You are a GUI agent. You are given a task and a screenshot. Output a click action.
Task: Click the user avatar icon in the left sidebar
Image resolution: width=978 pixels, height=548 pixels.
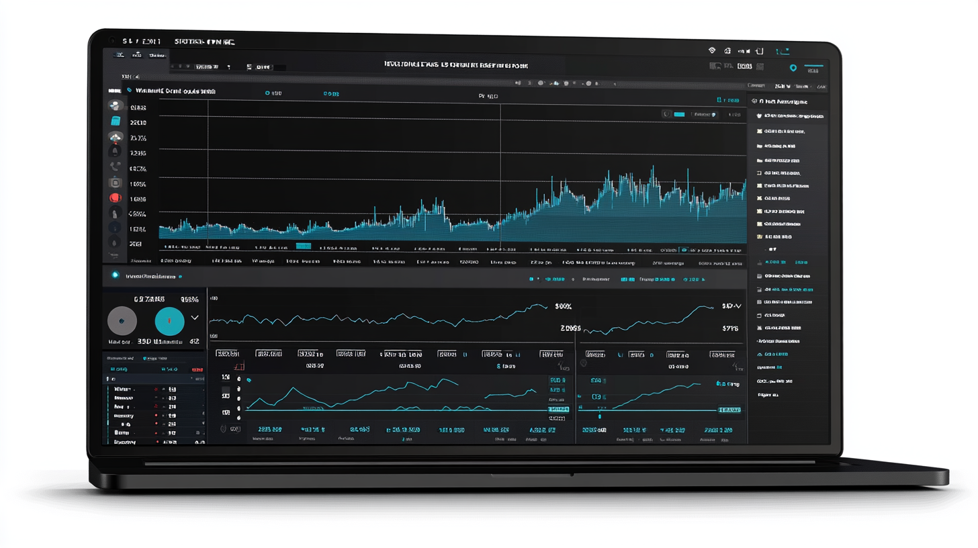point(115,106)
